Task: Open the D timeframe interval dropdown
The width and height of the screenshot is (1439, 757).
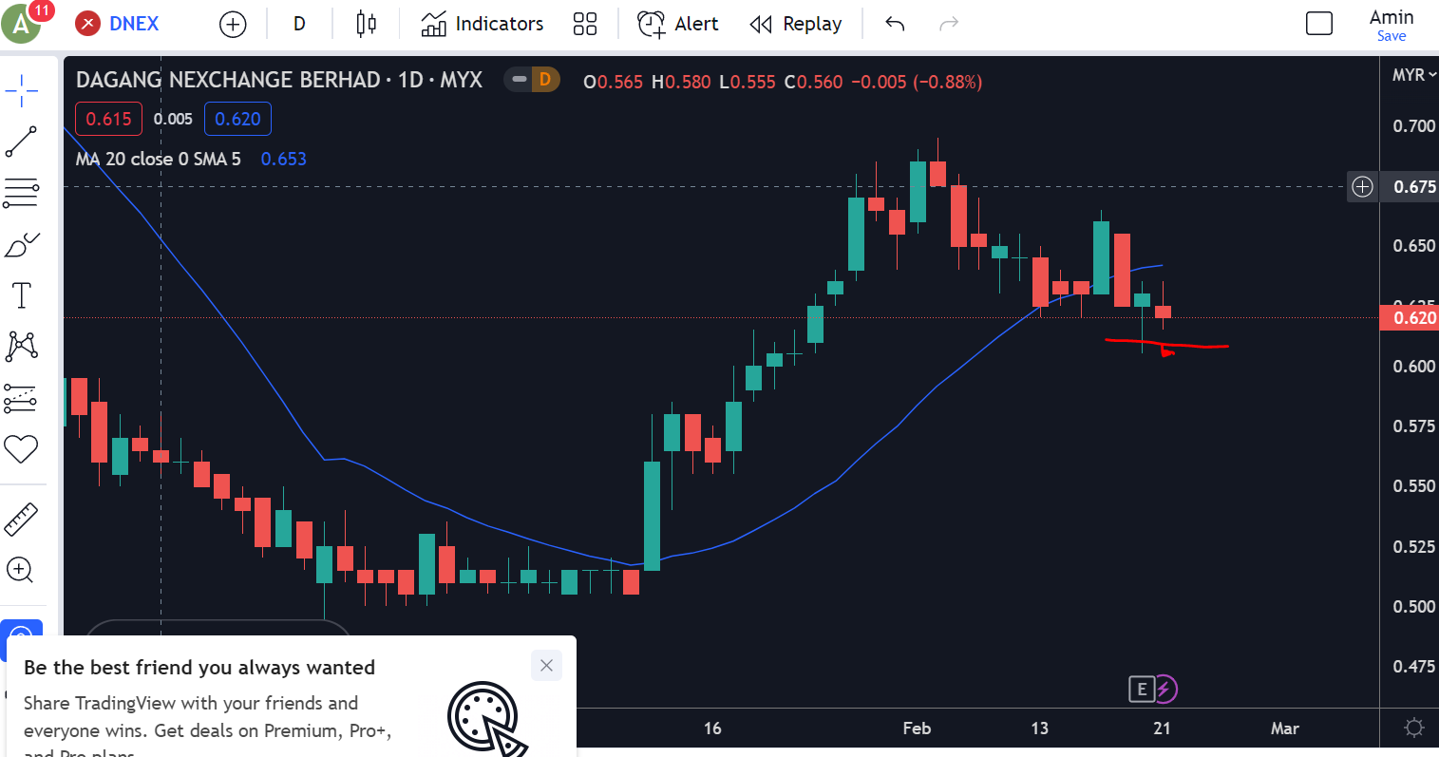Action: point(299,24)
